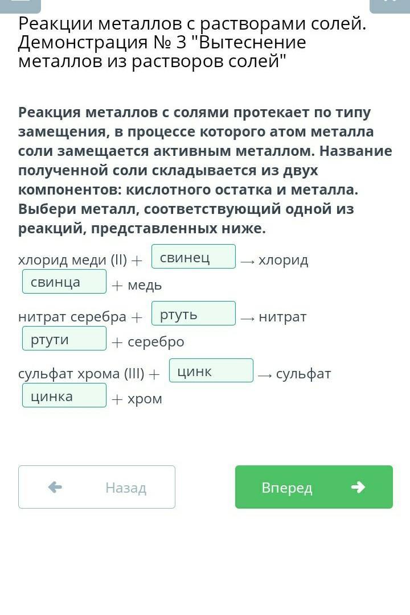Open the 'свинец' metal dropdown
Image resolution: width=410 pixels, height=615 pixels.
194,257
